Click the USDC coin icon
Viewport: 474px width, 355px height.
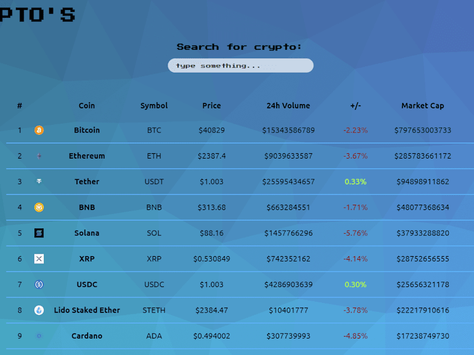[x=39, y=285]
